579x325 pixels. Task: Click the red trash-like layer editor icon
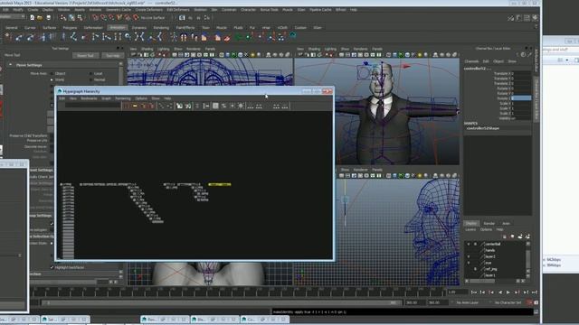(x=505, y=237)
